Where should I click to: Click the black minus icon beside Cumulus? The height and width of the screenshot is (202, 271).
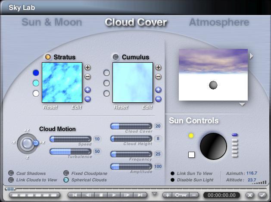158,77
